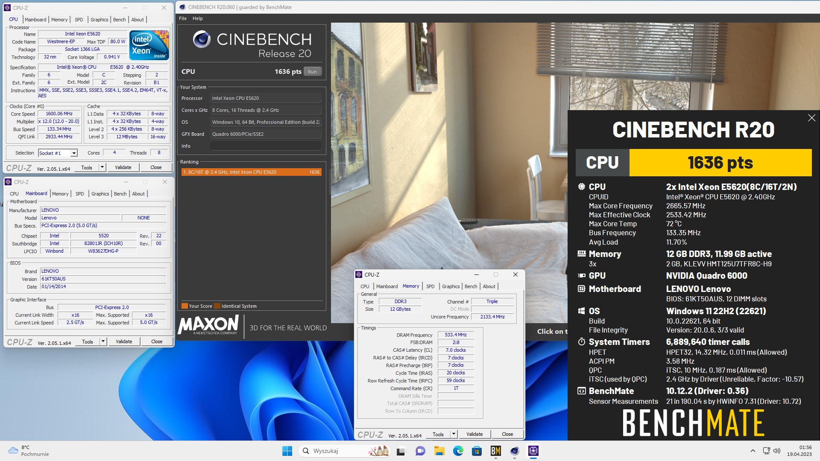Viewport: 820px width, 461px height.
Task: Click the BenchMate code icon in results
Action: (x=581, y=391)
